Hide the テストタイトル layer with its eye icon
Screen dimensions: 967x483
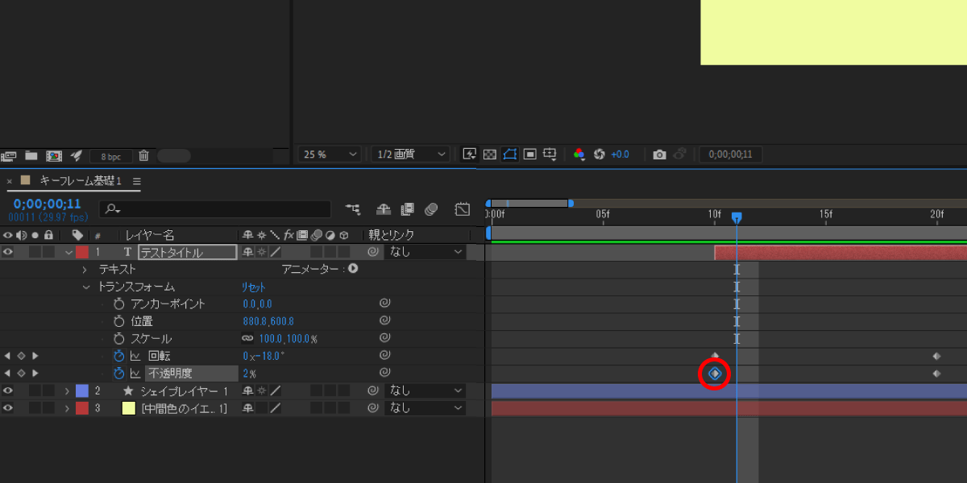click(x=8, y=252)
